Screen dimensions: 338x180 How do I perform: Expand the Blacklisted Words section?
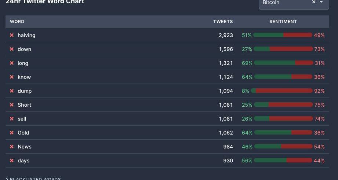[33, 179]
